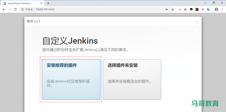Click the address bar showing 10.0.0.101:8080
Screen dimensions: 226x112
97,10
